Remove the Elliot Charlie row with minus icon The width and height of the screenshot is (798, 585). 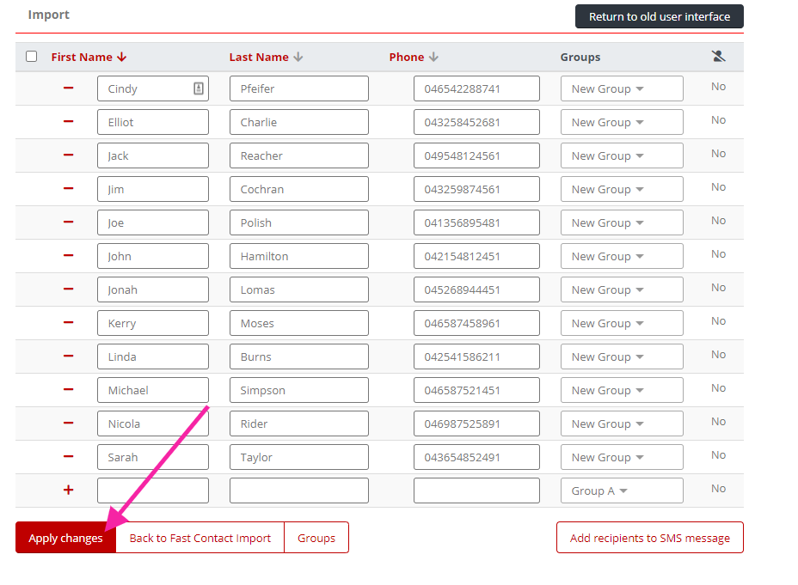click(x=68, y=121)
